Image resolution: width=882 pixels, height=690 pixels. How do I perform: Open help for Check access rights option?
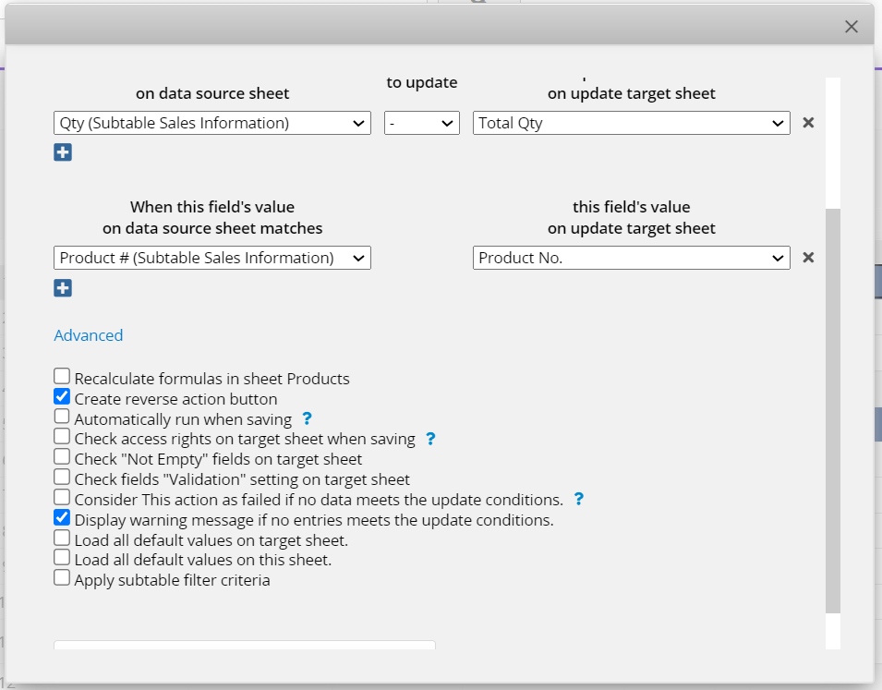[x=430, y=439]
